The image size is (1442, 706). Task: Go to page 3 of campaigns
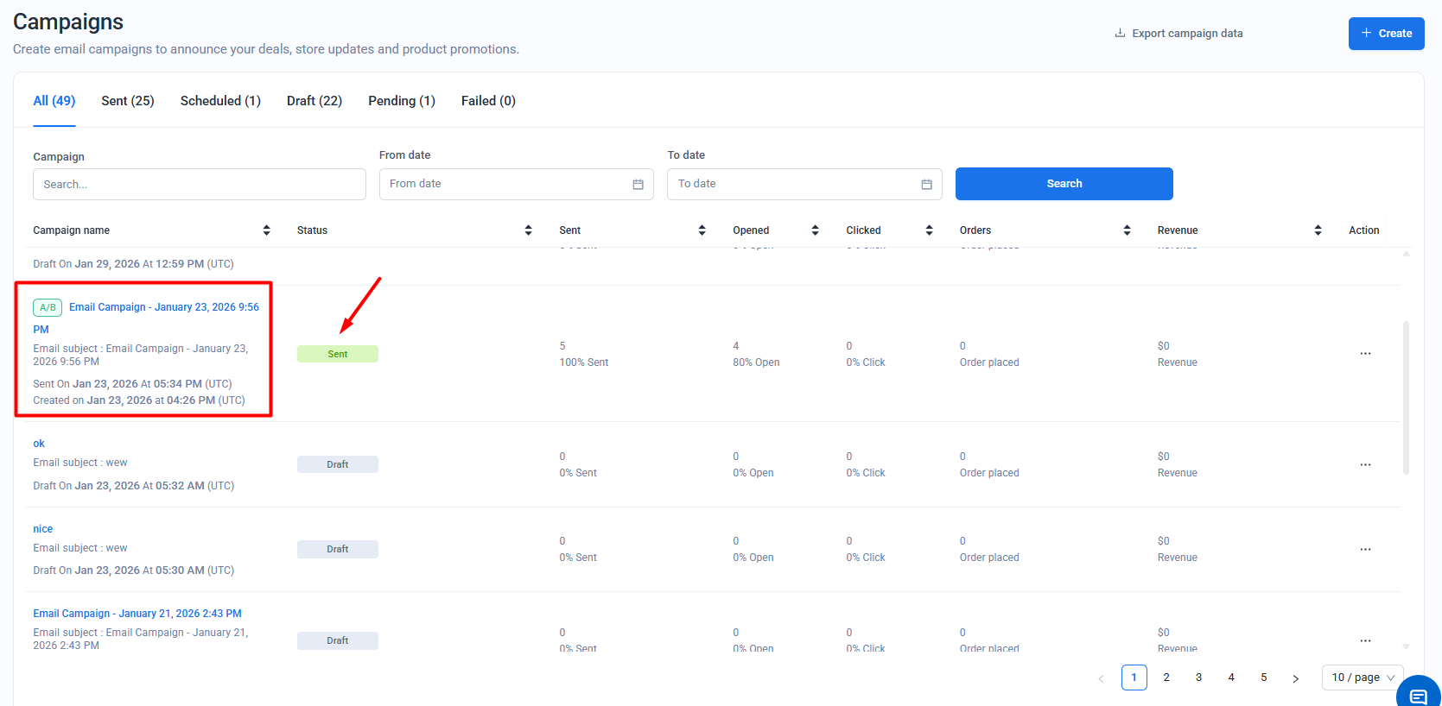click(x=1198, y=678)
